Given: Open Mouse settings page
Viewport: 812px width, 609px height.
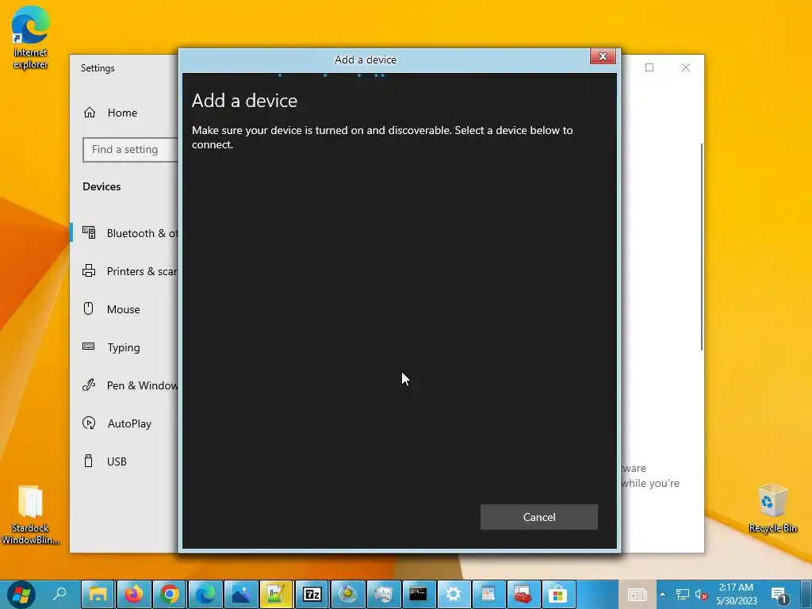Looking at the screenshot, I should click(124, 309).
